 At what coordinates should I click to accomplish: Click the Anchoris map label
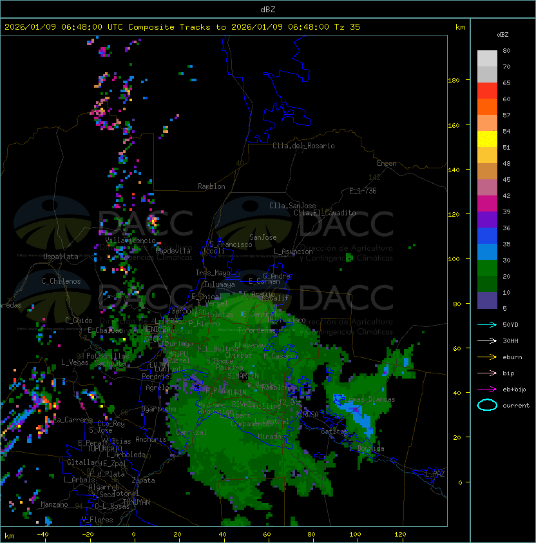151,439
